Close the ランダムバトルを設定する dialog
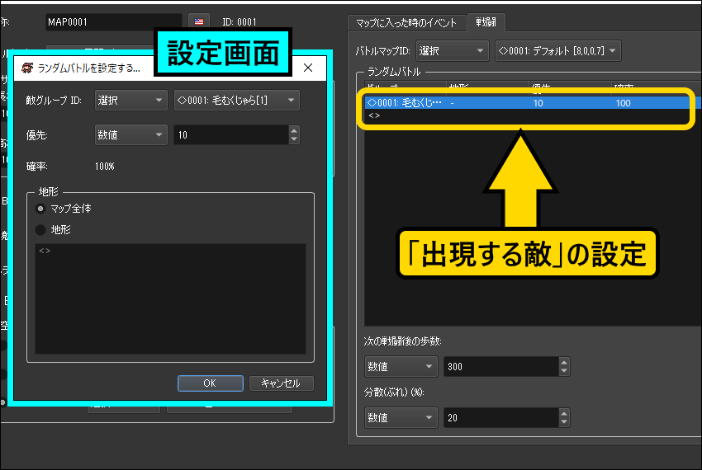The width and height of the screenshot is (702, 470). click(x=308, y=68)
